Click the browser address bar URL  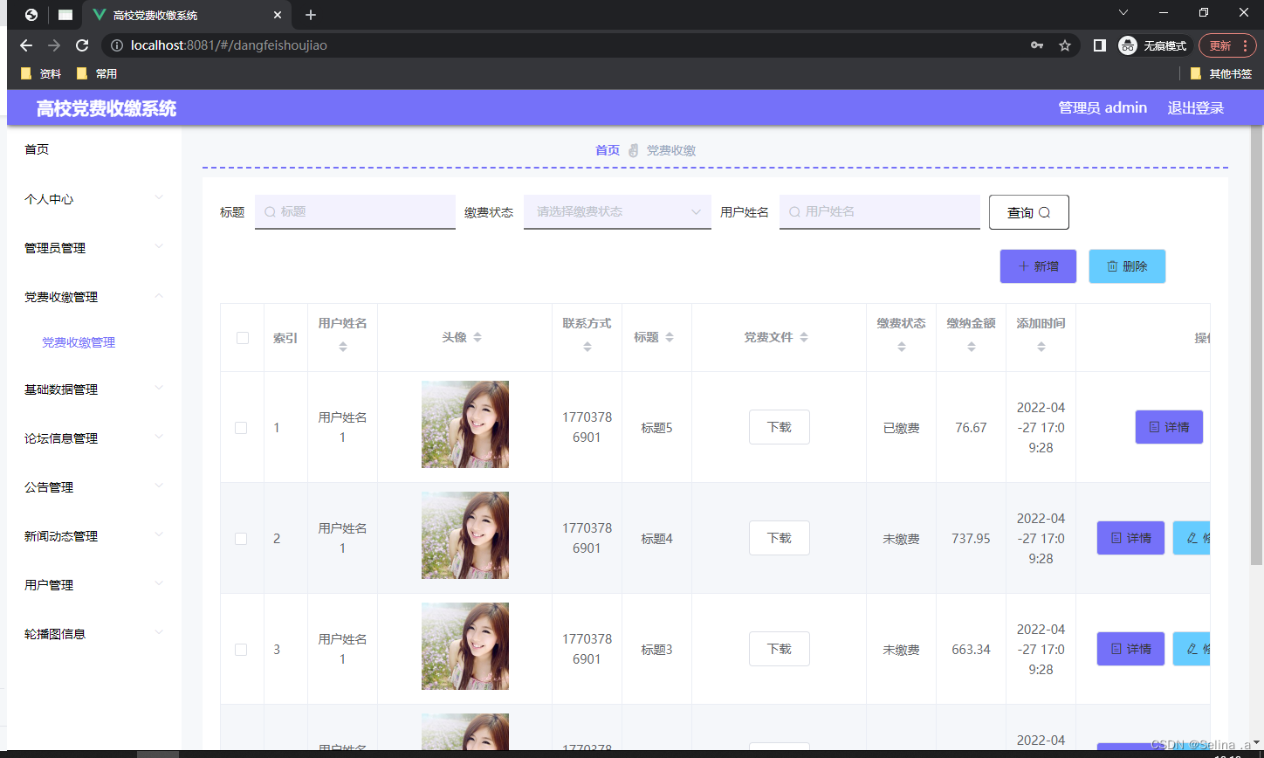[229, 45]
